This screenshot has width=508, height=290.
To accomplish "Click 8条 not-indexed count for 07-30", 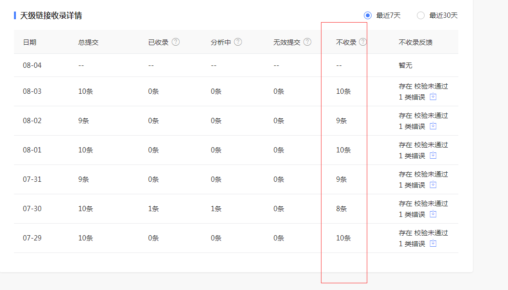I will [x=341, y=209].
